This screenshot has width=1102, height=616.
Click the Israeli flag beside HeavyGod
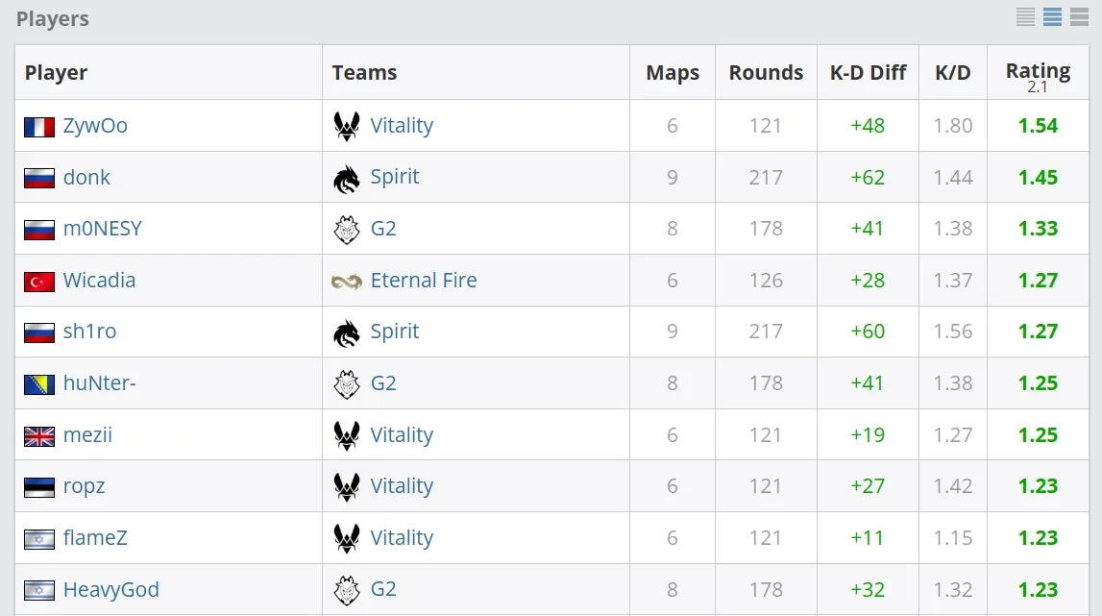39,590
